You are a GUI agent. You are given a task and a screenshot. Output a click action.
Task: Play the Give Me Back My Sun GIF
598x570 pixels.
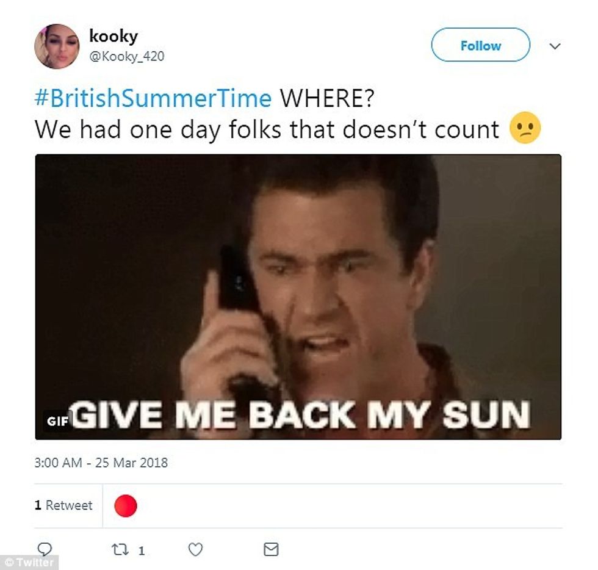coord(298,297)
